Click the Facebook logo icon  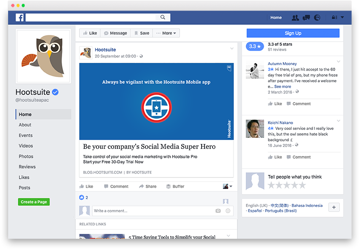20,17
